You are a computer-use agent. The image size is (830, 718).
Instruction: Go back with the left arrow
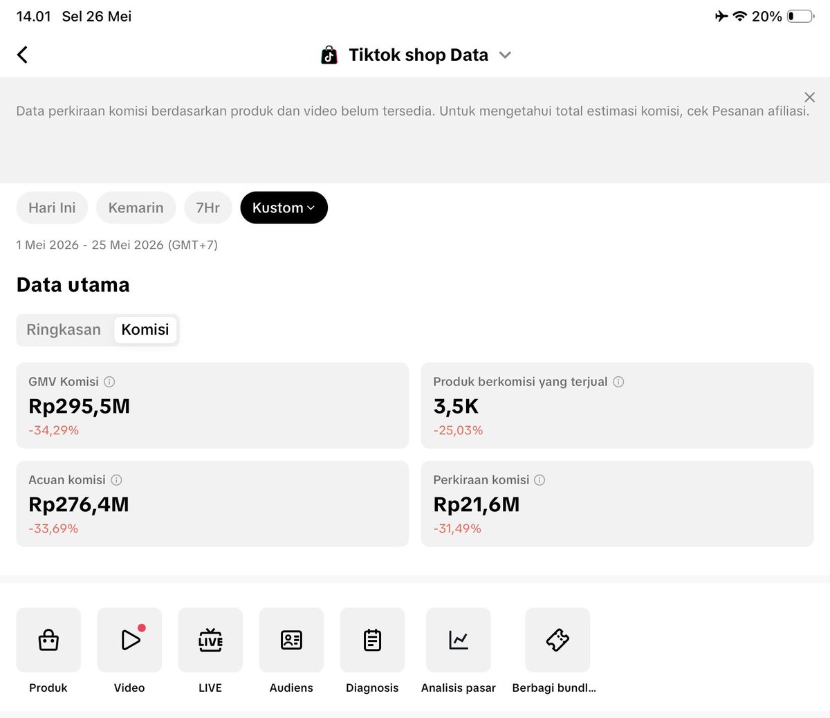[x=22, y=55]
